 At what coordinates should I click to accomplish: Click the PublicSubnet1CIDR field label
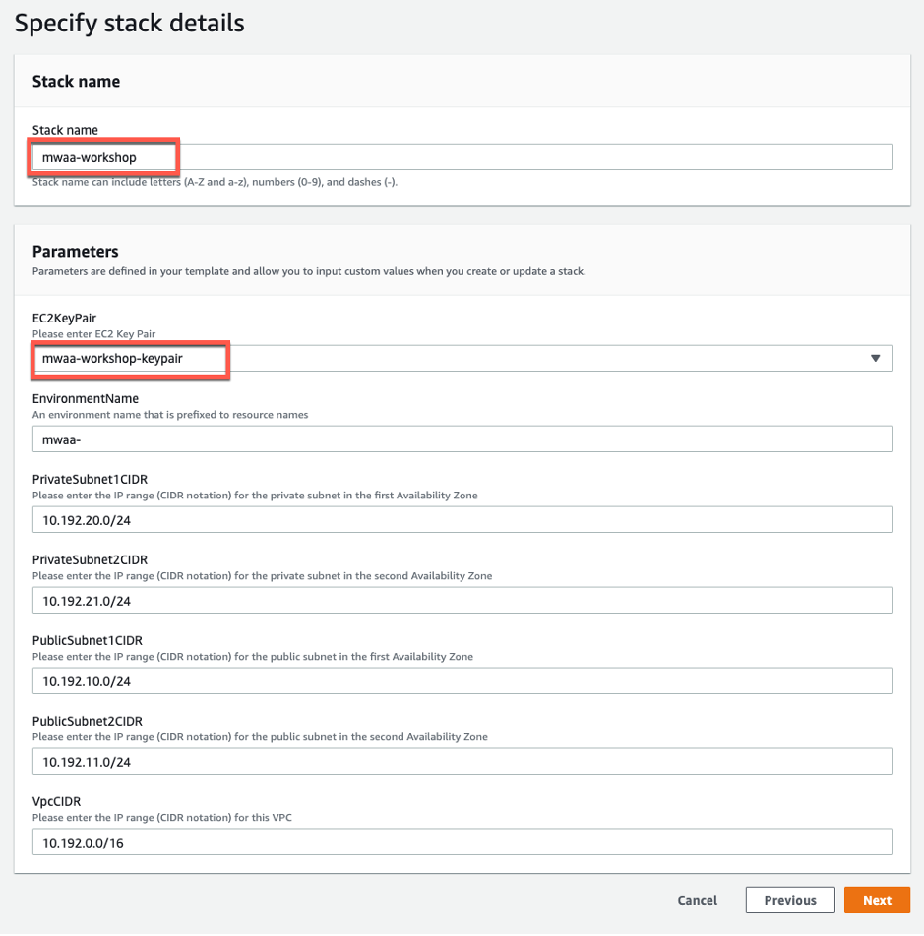[x=88, y=641]
